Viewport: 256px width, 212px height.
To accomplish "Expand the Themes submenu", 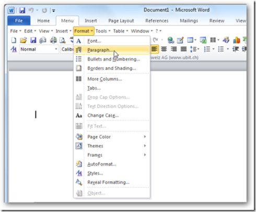I will point(111,146).
